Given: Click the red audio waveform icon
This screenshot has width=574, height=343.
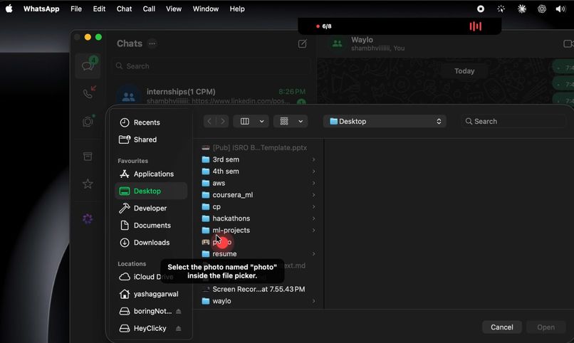Looking at the screenshot, I should click(x=476, y=26).
